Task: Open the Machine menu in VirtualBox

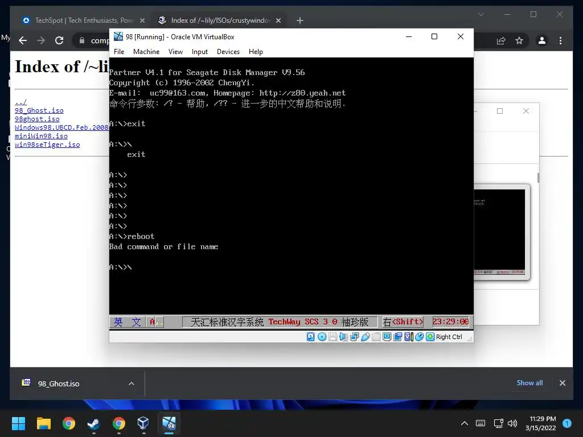Action: point(146,52)
